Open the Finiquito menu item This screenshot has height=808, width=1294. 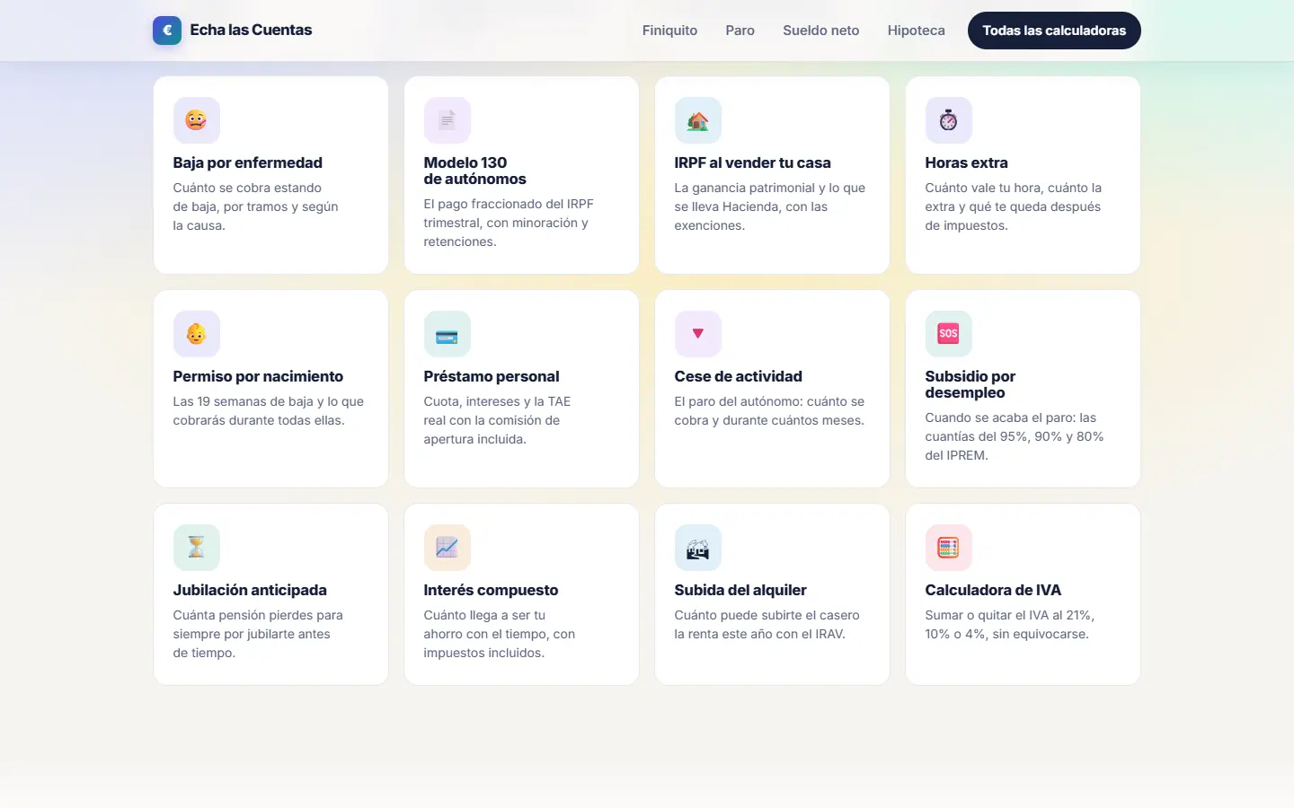(x=669, y=31)
